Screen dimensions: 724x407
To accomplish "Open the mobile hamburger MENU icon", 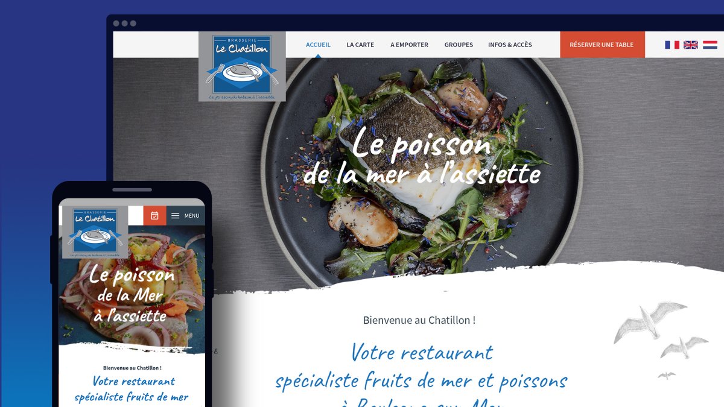I will [x=175, y=216].
